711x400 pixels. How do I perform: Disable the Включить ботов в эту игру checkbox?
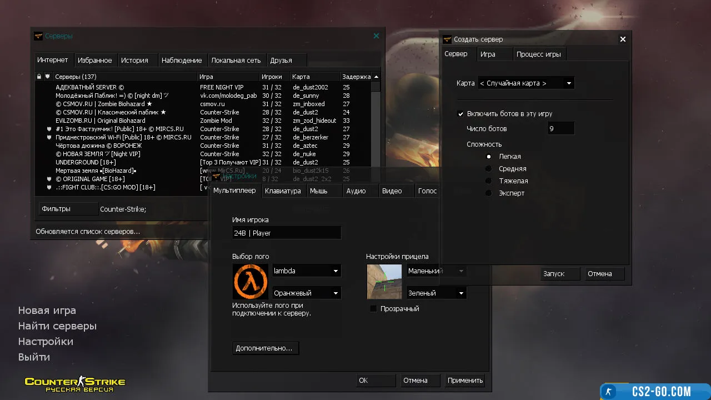460,114
